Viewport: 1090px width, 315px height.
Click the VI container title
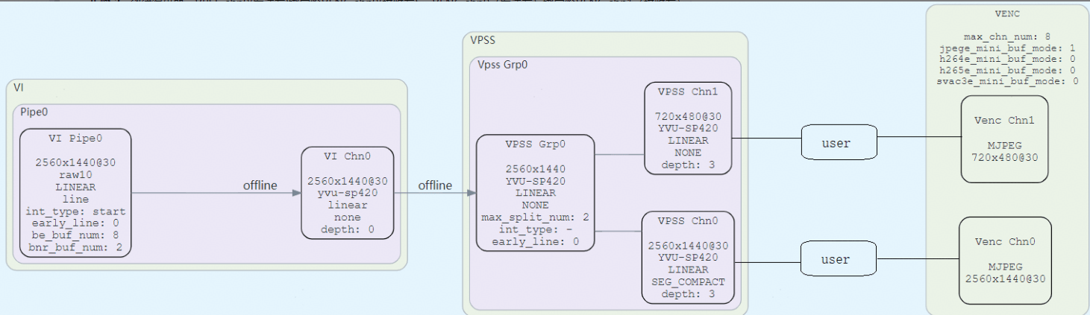click(19, 88)
